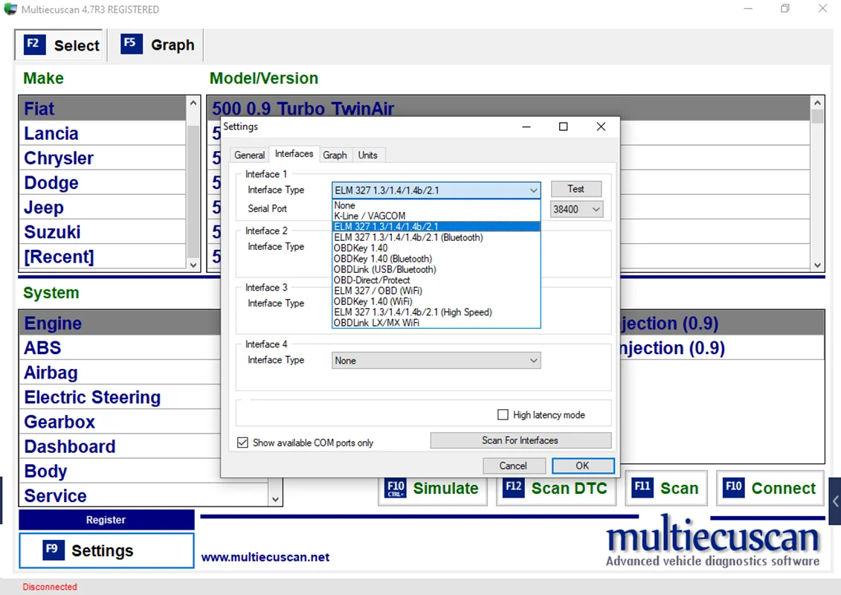Select Jeep in Make list
Image resolution: width=841 pixels, height=595 pixels.
[x=103, y=207]
